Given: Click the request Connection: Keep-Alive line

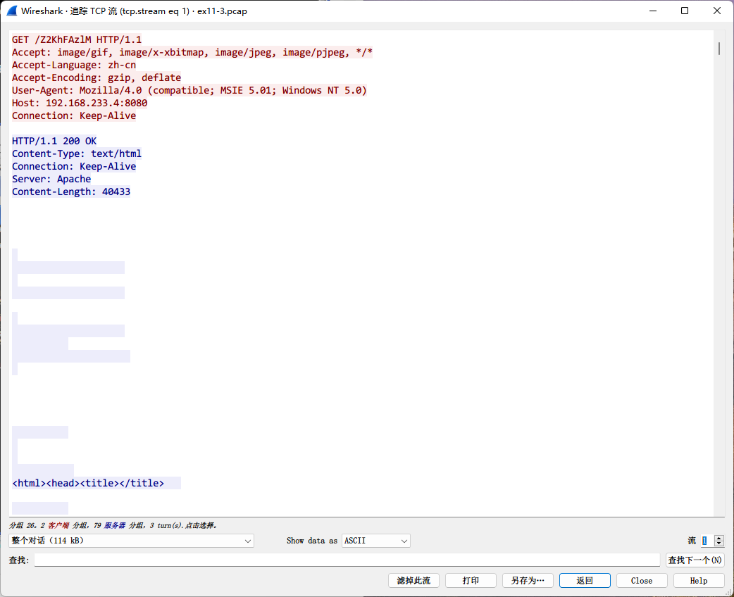Looking at the screenshot, I should pyautogui.click(x=74, y=115).
